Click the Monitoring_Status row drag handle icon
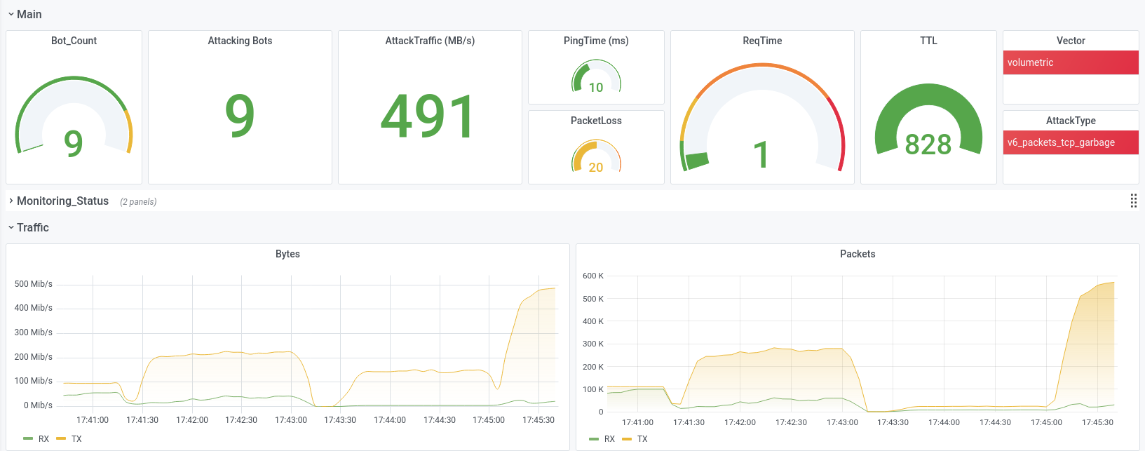This screenshot has width=1145, height=451. click(1133, 201)
